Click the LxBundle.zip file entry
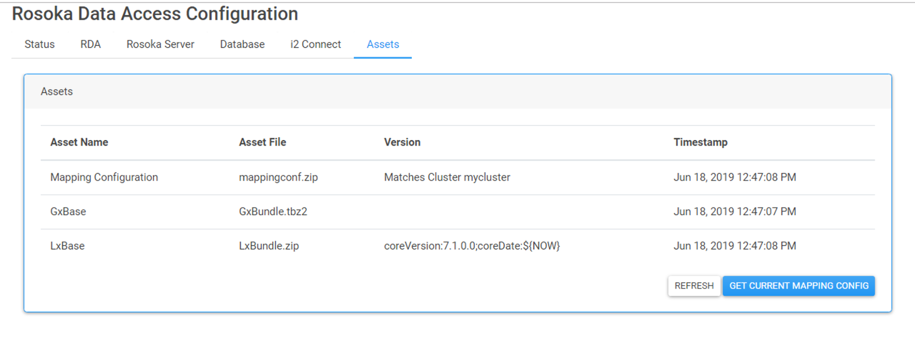Screen dimensions: 915x356 pos(269,246)
